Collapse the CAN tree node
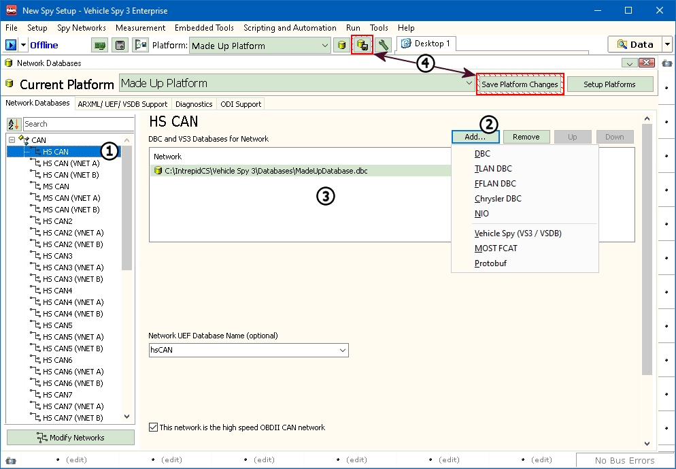676x469 pixels. tap(12, 140)
